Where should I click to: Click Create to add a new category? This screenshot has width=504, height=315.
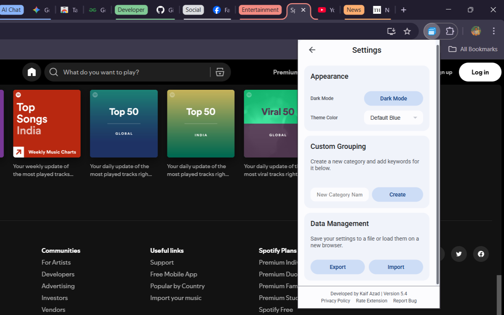click(x=397, y=194)
